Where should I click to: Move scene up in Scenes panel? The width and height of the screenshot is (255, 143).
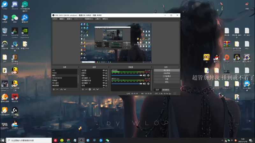62,89
